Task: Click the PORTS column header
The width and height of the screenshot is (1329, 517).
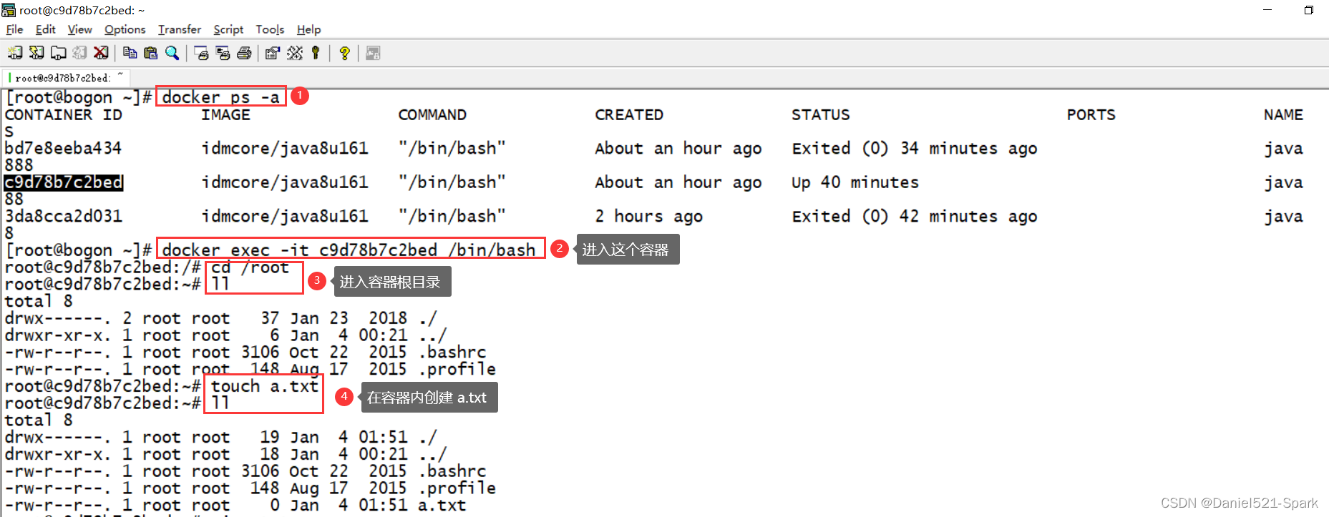Action: 1091,114
